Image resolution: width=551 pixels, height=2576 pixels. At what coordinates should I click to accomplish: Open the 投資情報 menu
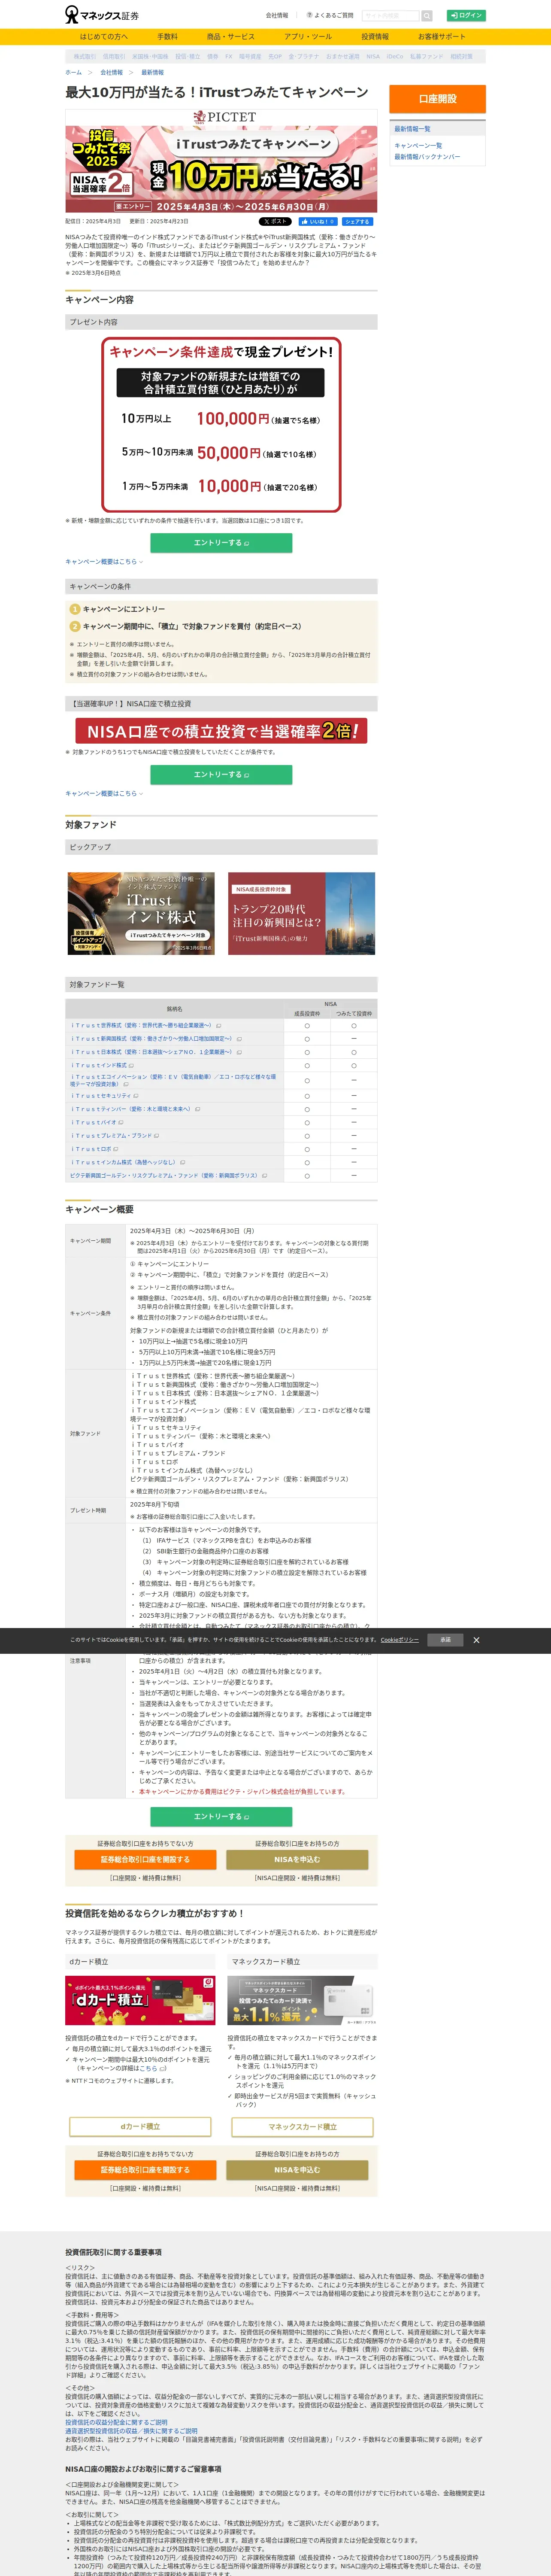pyautogui.click(x=375, y=37)
